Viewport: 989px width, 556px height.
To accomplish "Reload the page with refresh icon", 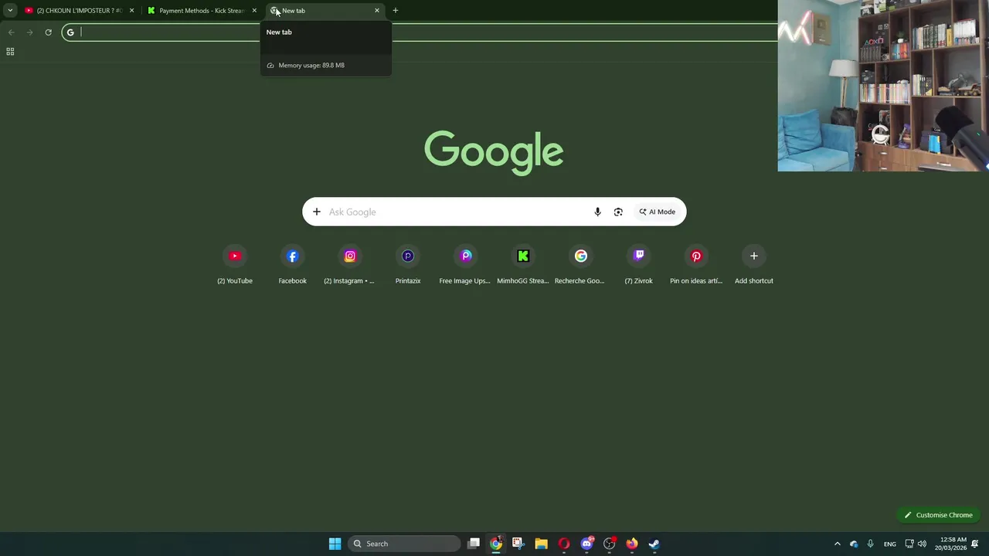I will coord(48,32).
